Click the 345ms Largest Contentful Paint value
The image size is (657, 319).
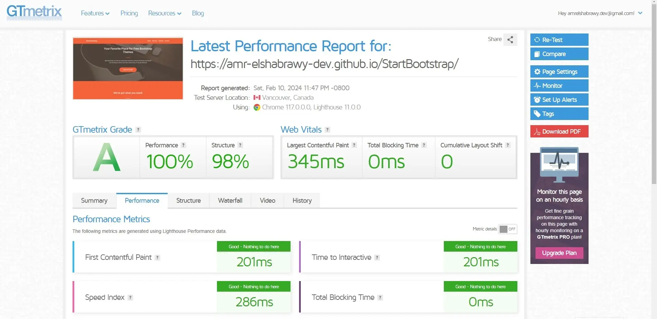click(x=316, y=162)
